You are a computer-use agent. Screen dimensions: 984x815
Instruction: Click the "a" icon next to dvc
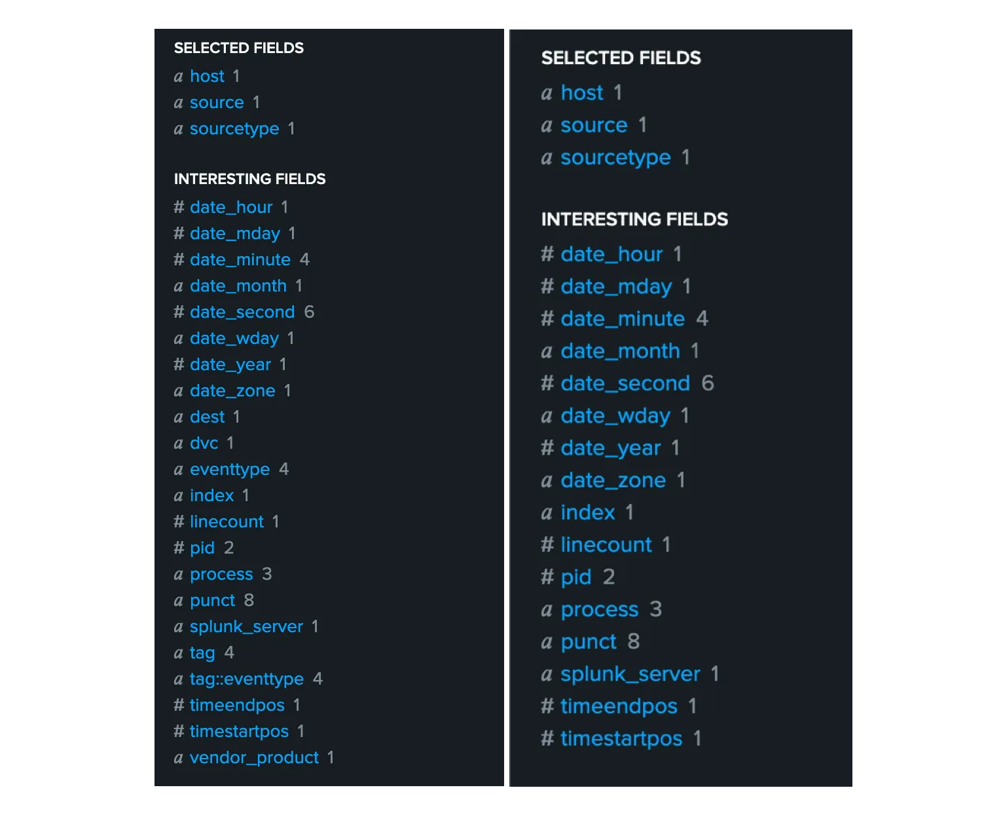tap(178, 444)
